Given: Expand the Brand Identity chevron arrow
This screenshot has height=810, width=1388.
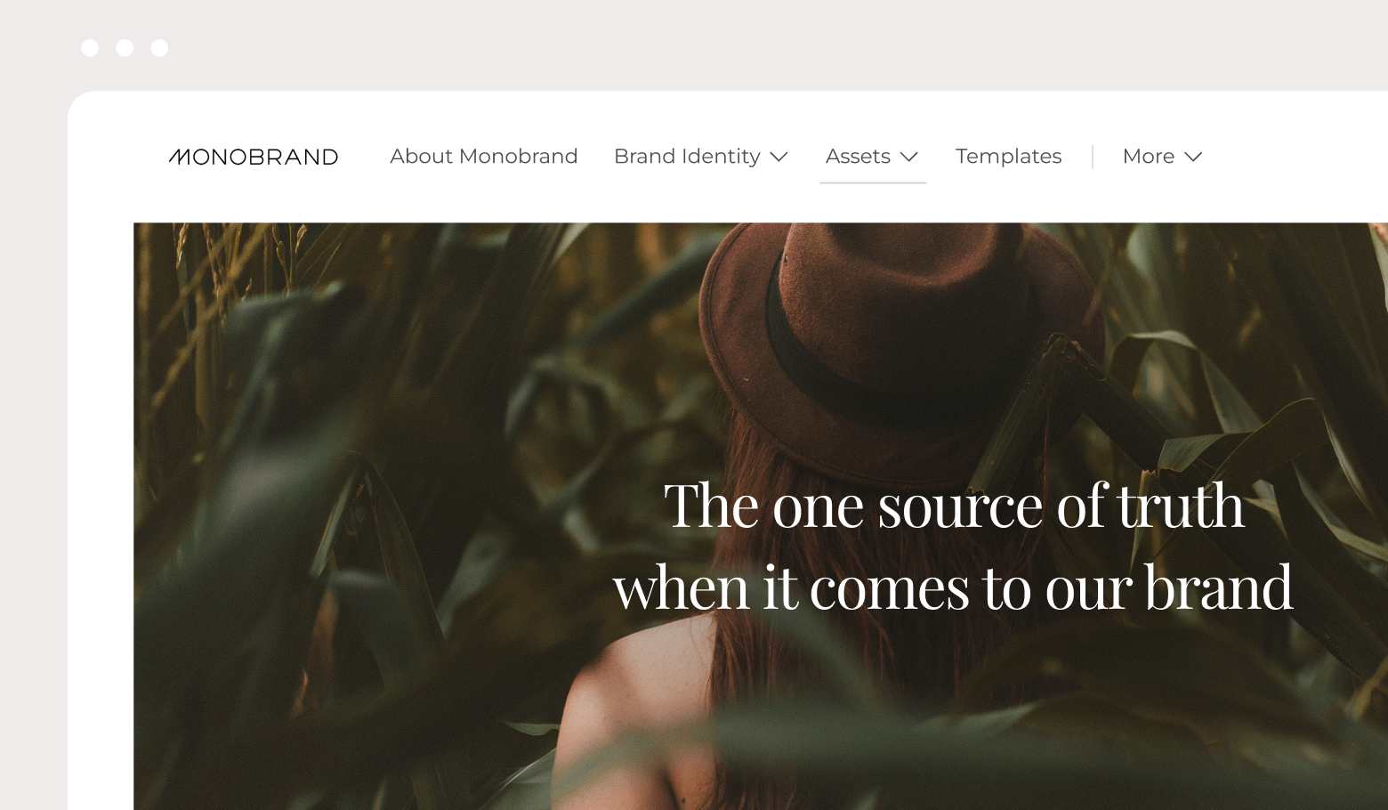Looking at the screenshot, I should point(779,157).
